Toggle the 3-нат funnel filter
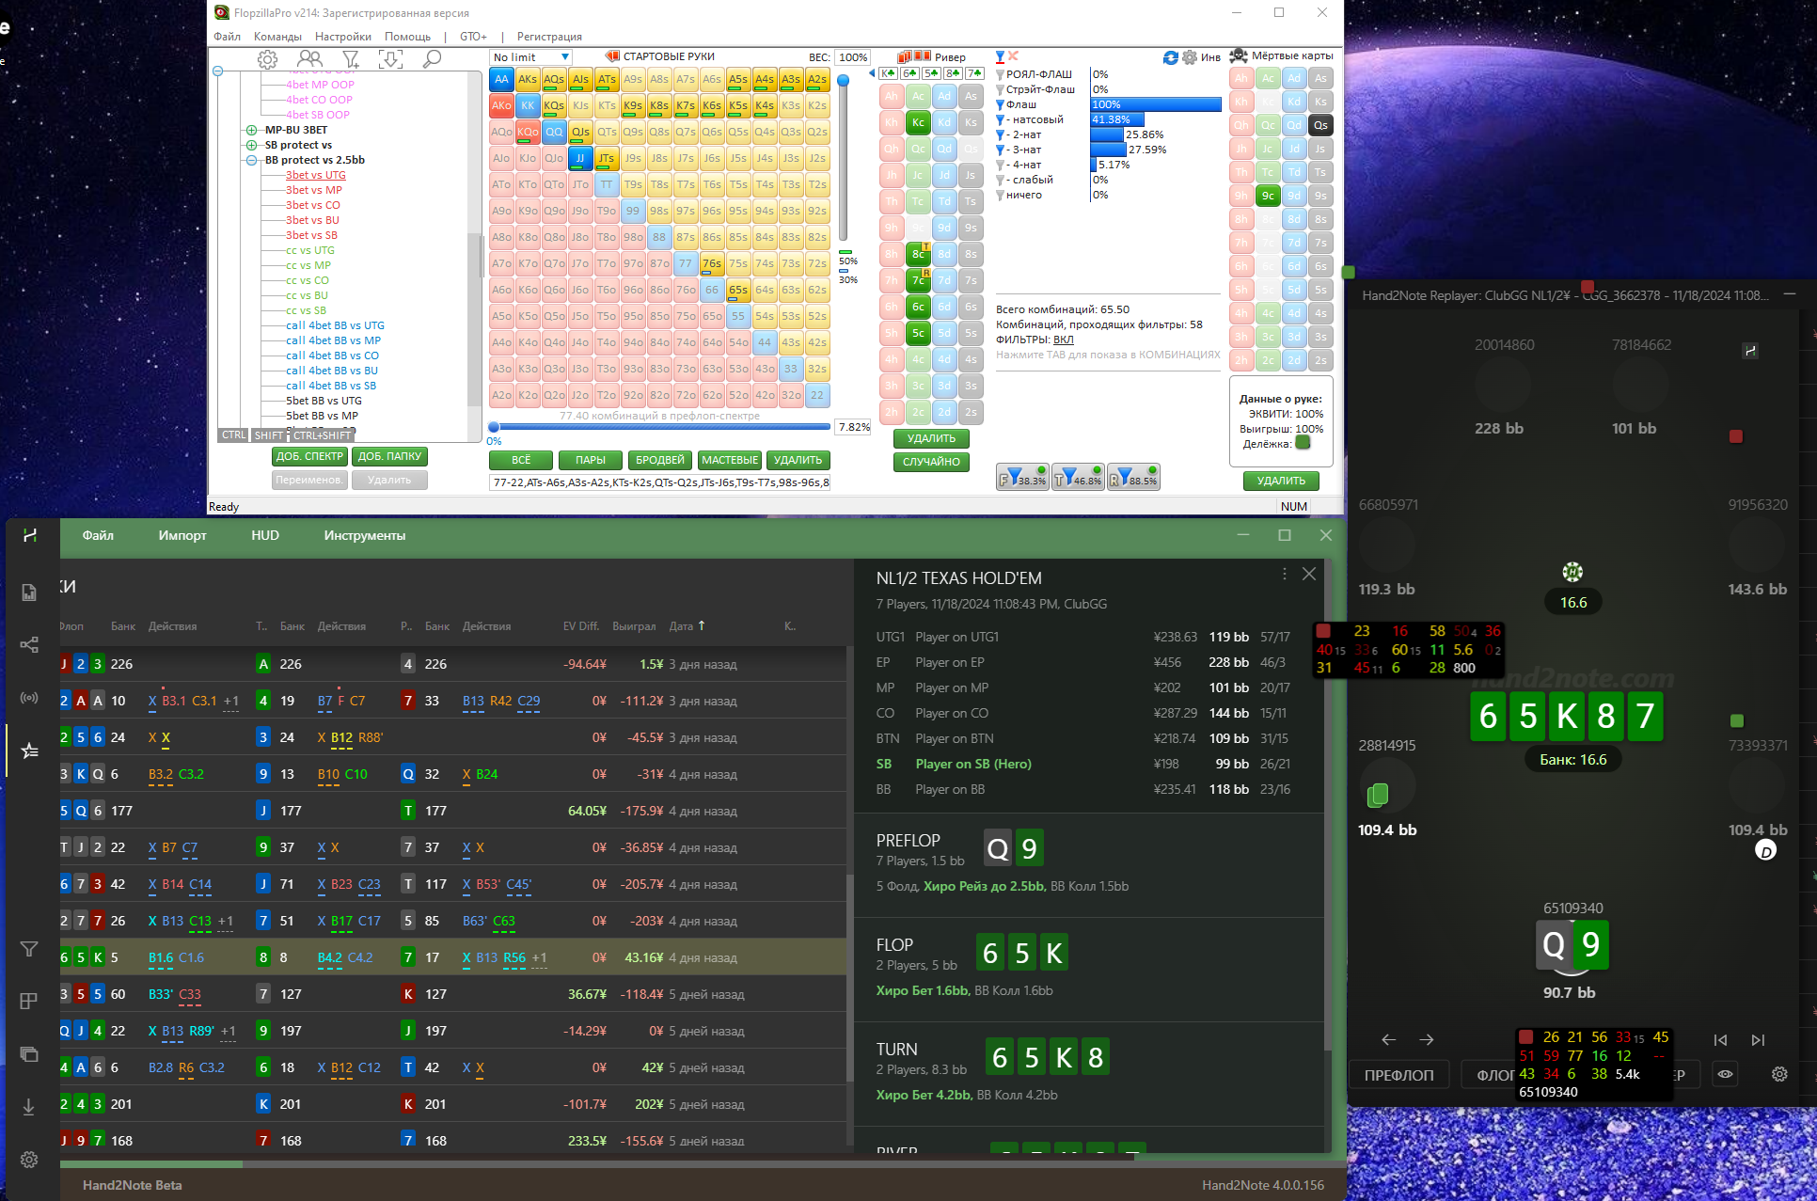Viewport: 1817px width, 1201px height. [1001, 150]
